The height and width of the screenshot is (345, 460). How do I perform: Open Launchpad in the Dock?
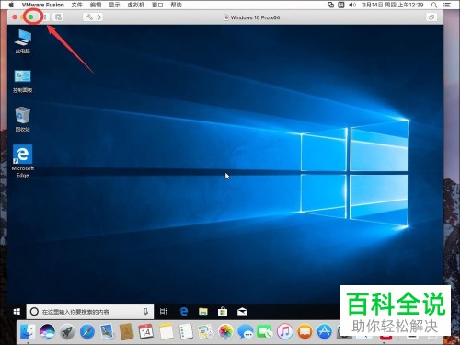point(67,331)
